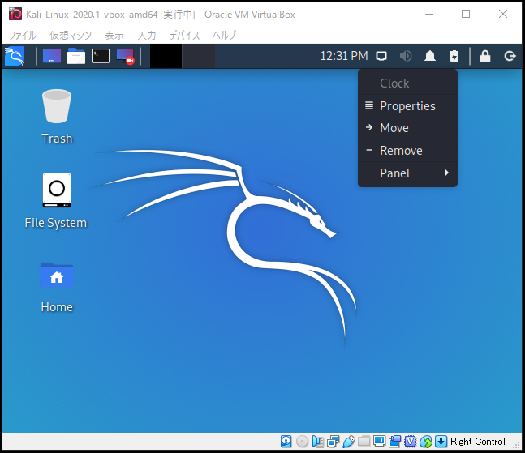Open the notifications bell icon
The image size is (525, 453).
430,56
